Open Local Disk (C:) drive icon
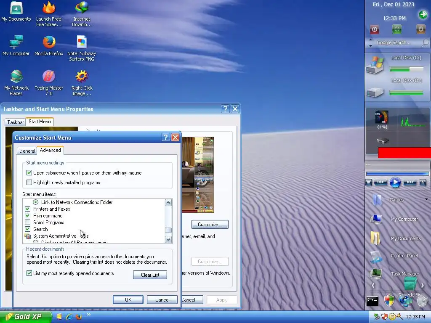431x323 pixels. pos(375,65)
